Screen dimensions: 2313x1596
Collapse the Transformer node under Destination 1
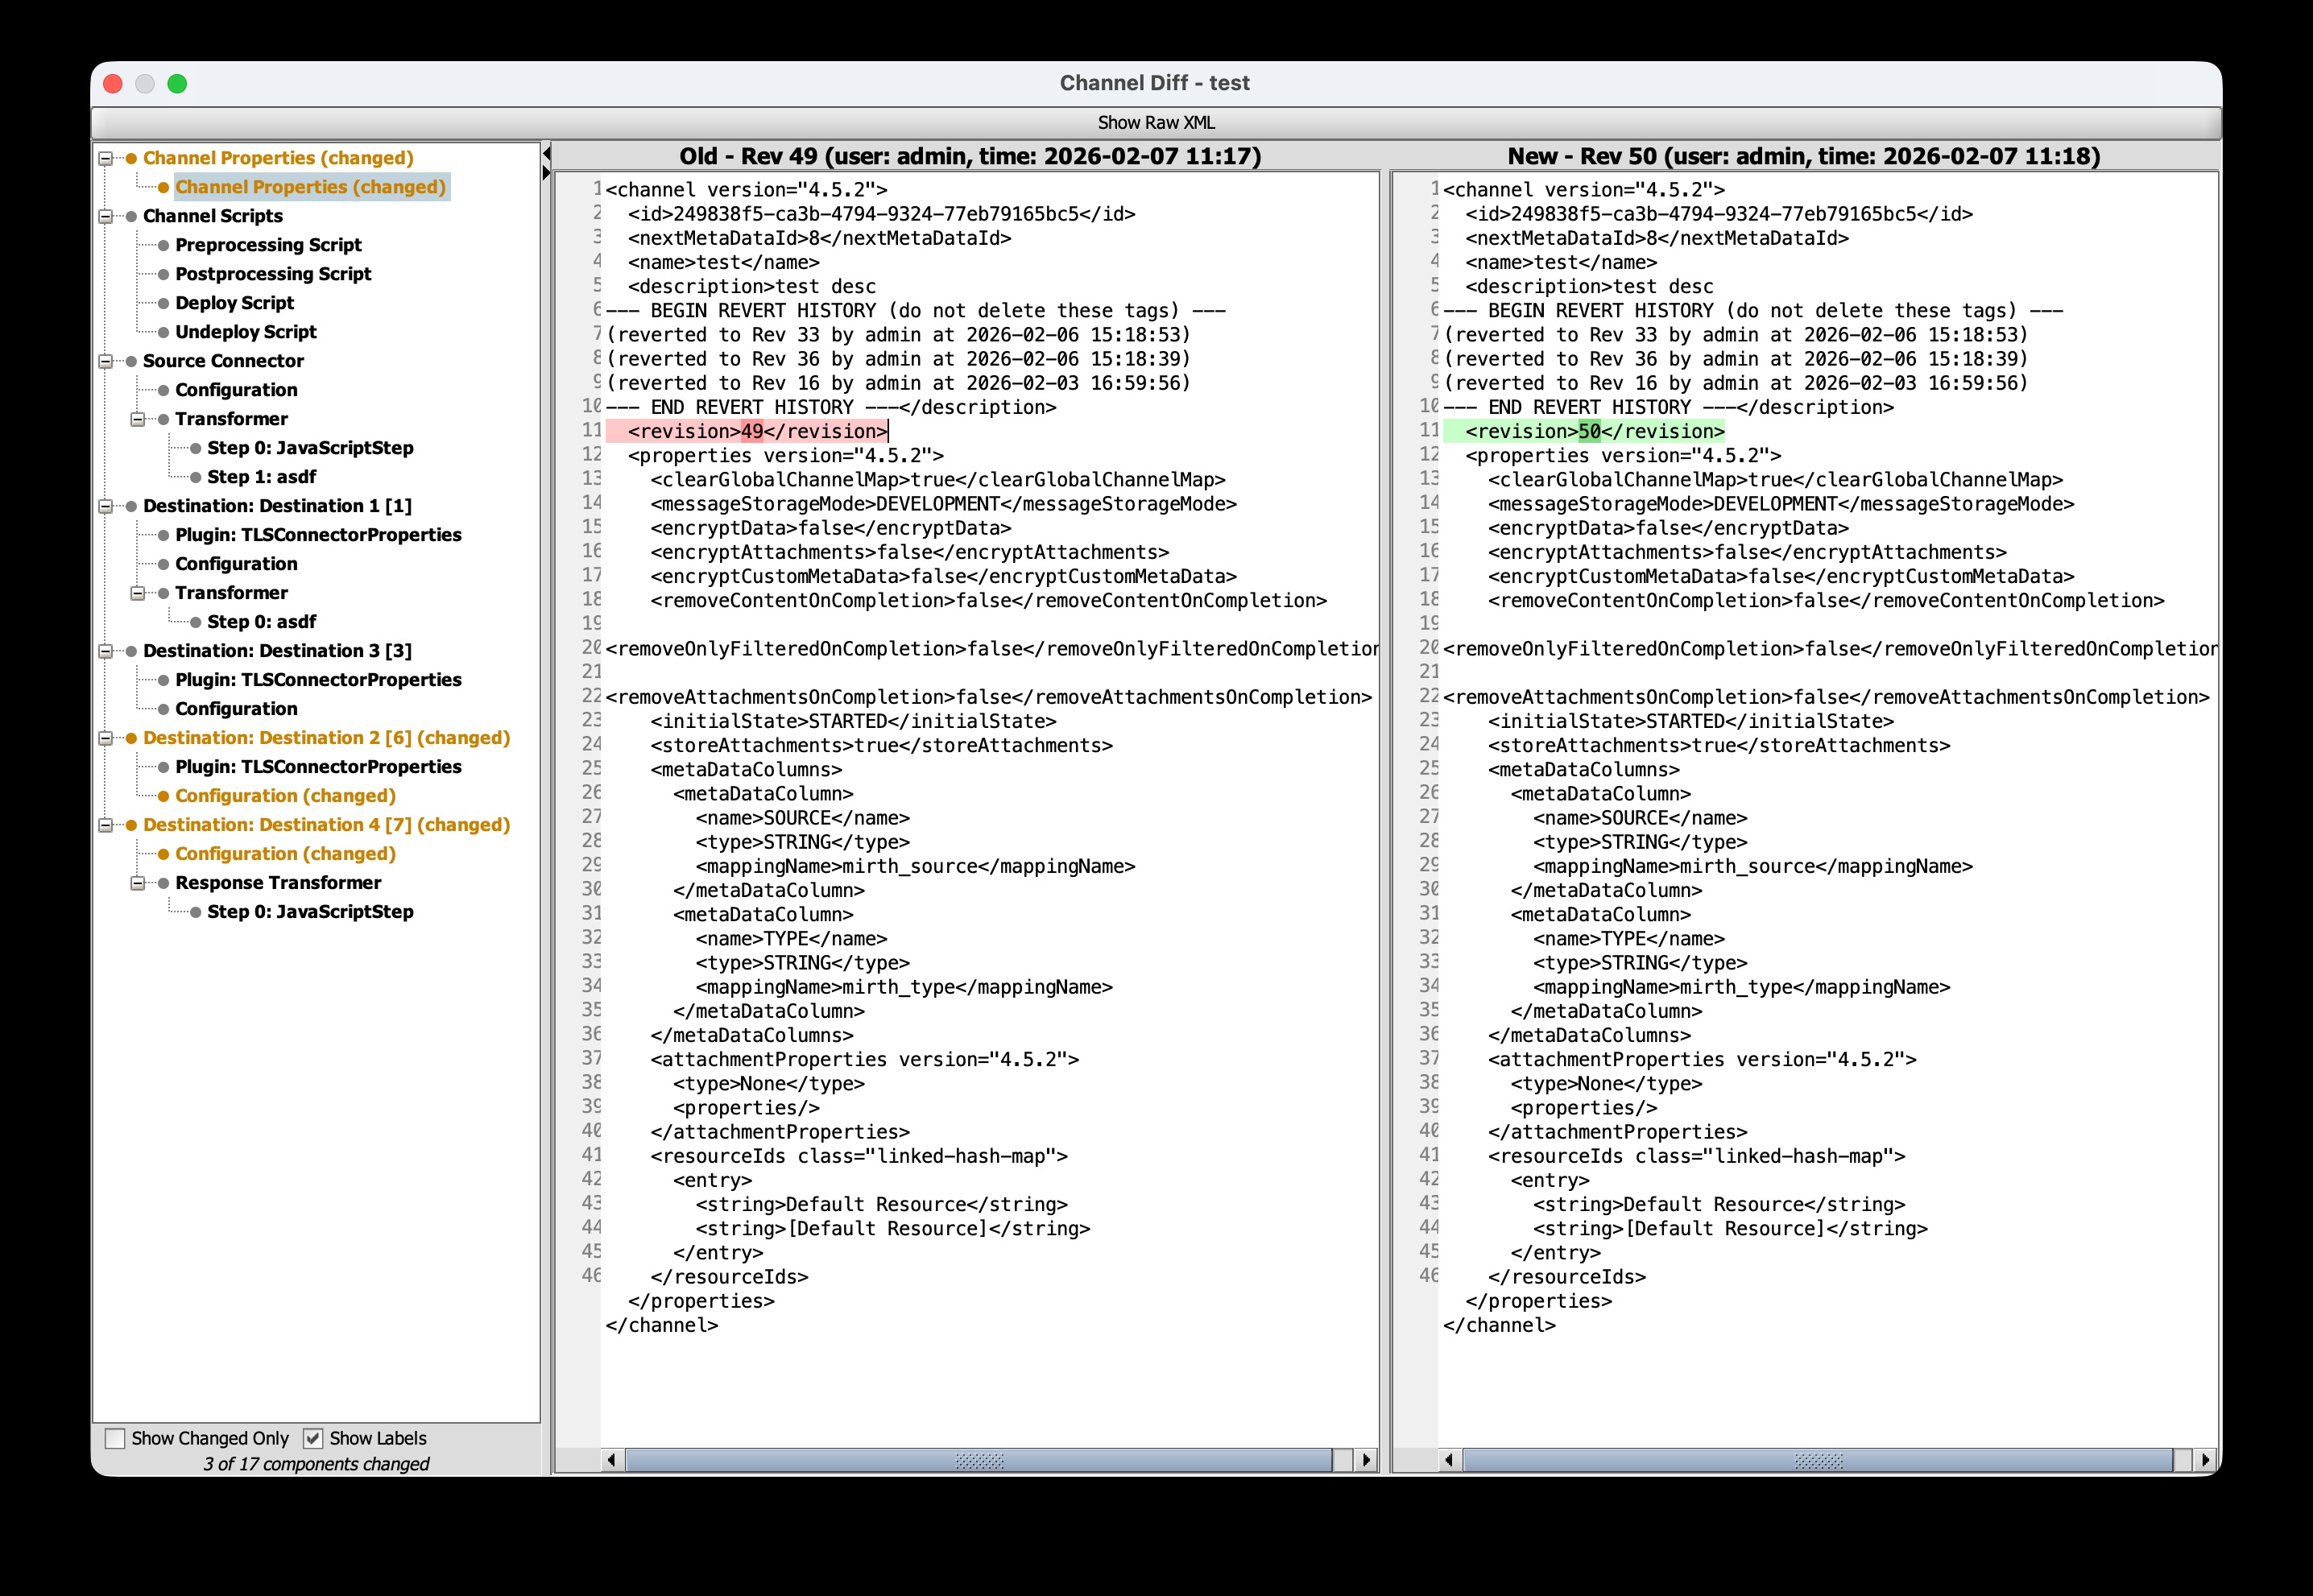[x=138, y=593]
